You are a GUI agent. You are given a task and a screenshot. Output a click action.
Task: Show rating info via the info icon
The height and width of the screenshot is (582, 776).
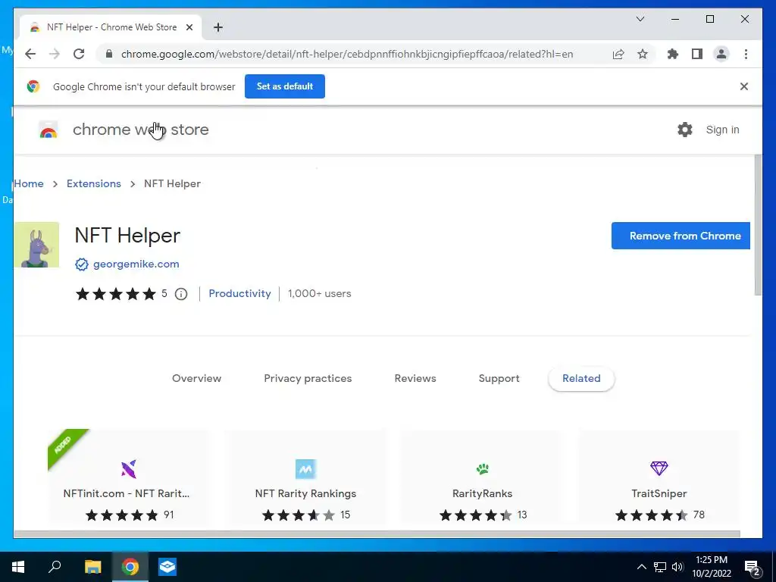click(181, 294)
